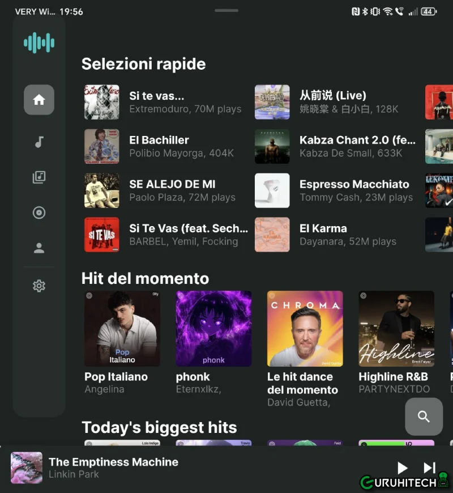Screen dimensions: 453x493
Task: Play The Emptiness Machine
Action: (x=402, y=467)
